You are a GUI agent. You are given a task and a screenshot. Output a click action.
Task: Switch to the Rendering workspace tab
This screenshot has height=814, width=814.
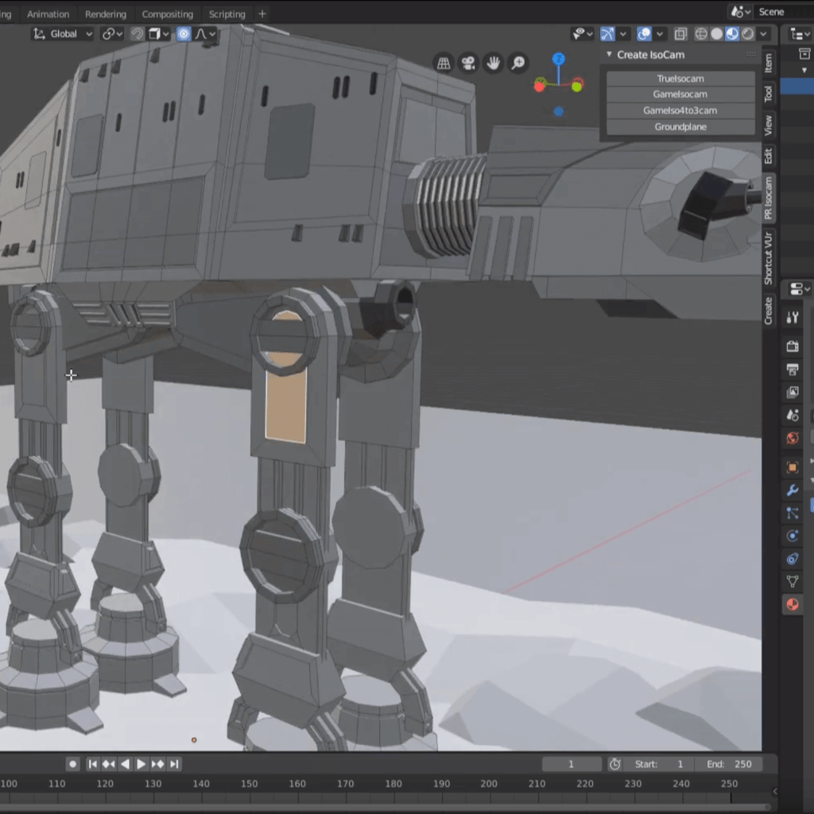106,14
